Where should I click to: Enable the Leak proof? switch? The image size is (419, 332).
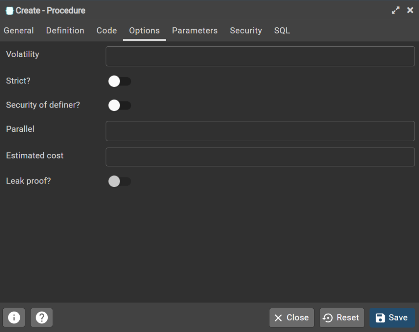pyautogui.click(x=119, y=181)
